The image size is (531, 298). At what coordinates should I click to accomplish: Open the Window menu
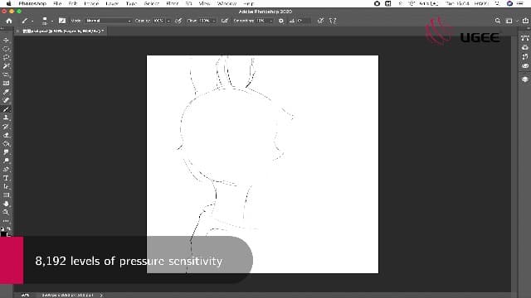[x=227, y=3]
